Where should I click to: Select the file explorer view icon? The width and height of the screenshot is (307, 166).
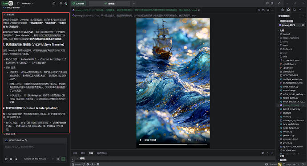click(288, 10)
